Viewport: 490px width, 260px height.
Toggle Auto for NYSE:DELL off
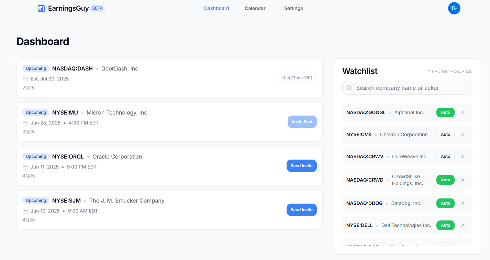(445, 225)
